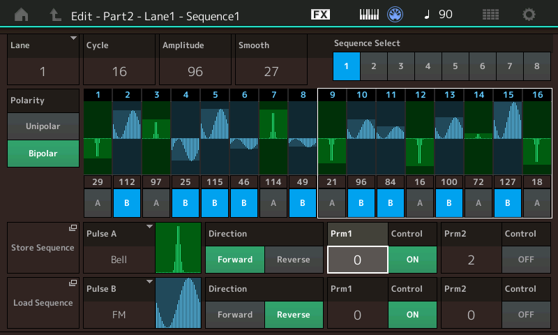The width and height of the screenshot is (558, 335).
Task: Open the grid live set icon
Action: coord(490,14)
